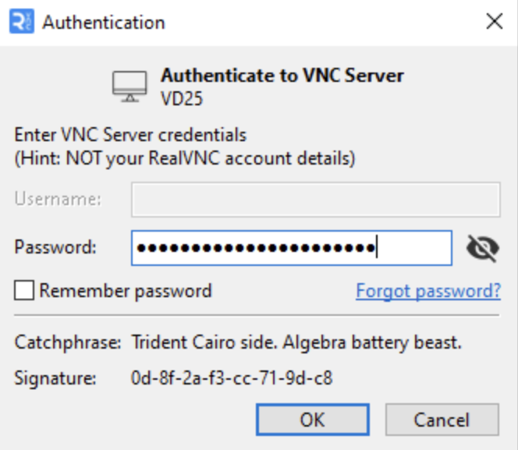The height and width of the screenshot is (450, 518).
Task: Select the Catchphrase text Trident Cairo side
Action: pos(204,342)
